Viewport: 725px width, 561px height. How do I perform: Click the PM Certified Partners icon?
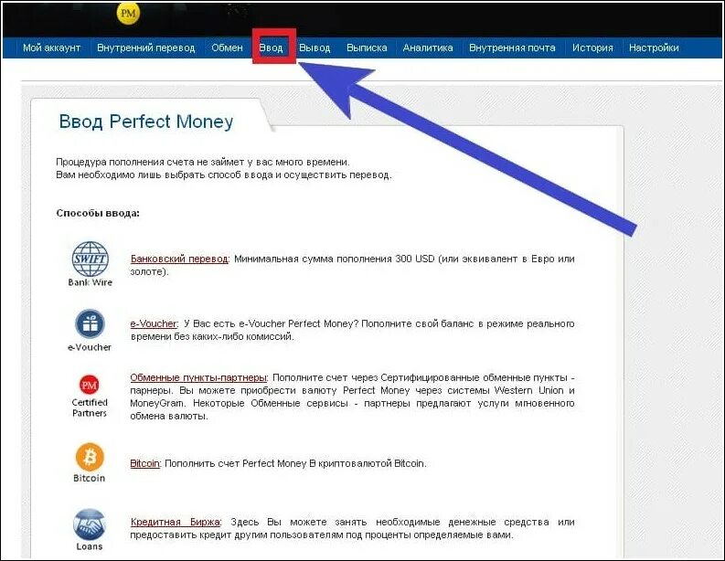(90, 385)
